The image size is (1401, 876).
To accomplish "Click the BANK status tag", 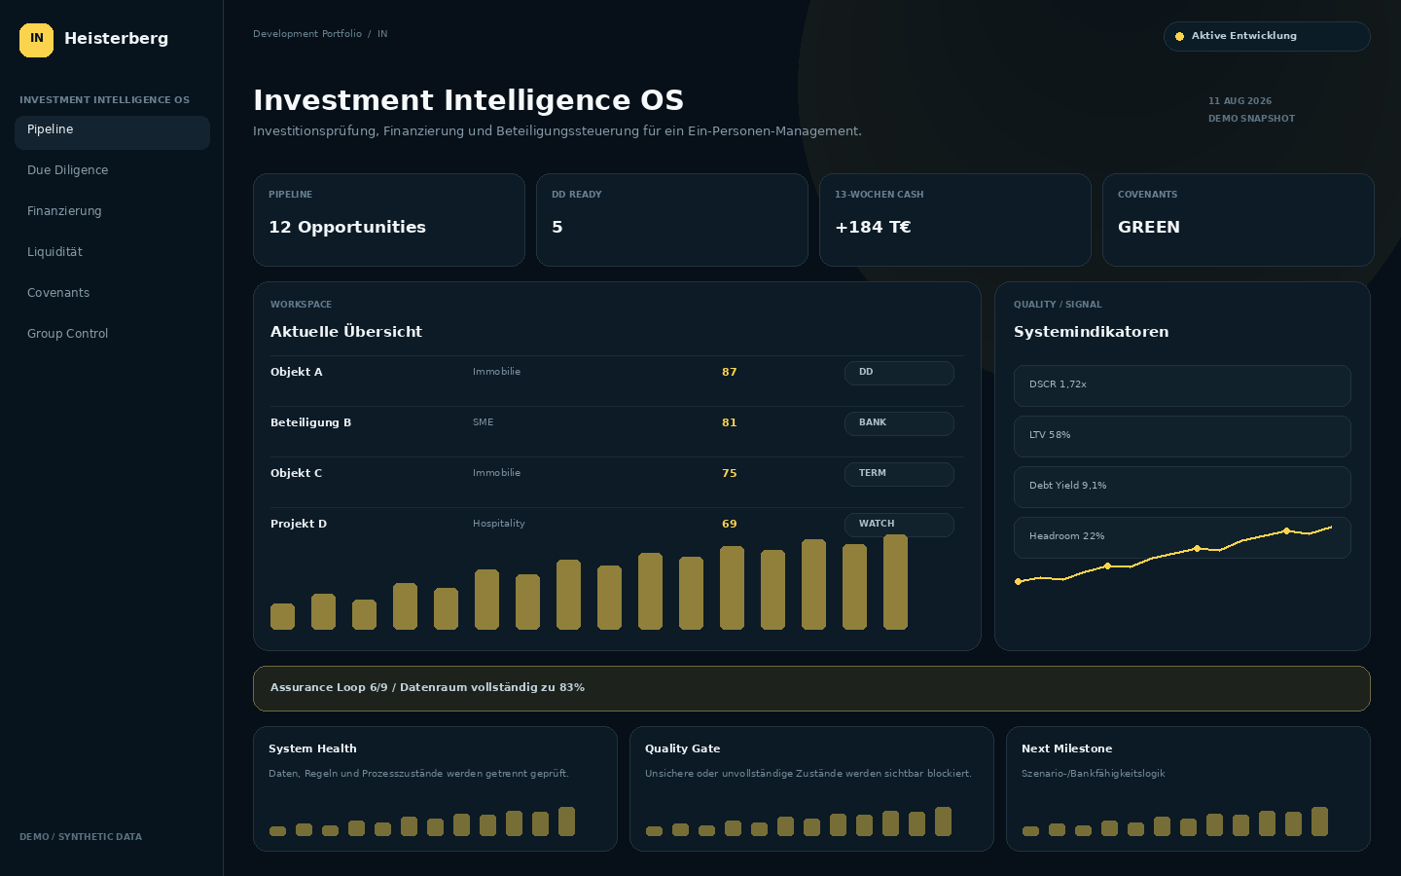I will pyautogui.click(x=899, y=423).
